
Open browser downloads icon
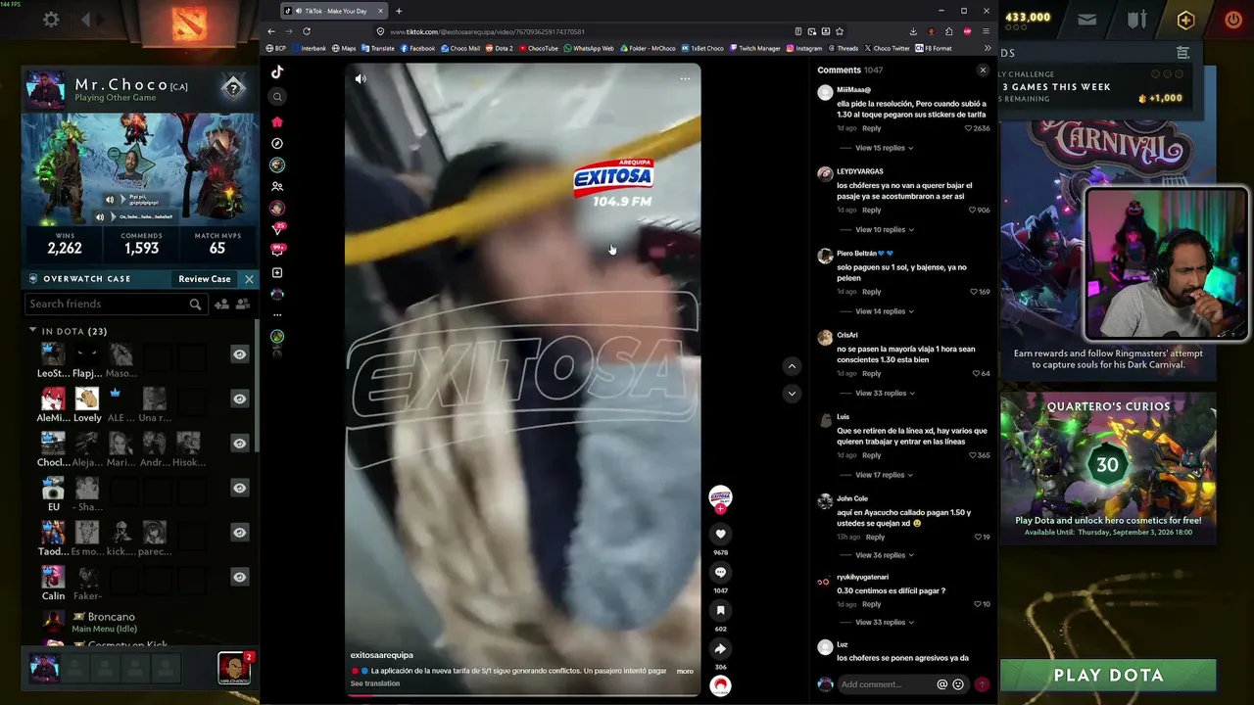pyautogui.click(x=913, y=31)
